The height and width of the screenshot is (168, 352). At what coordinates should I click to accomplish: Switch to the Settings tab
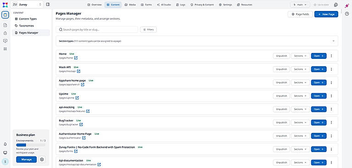[x=225, y=5]
